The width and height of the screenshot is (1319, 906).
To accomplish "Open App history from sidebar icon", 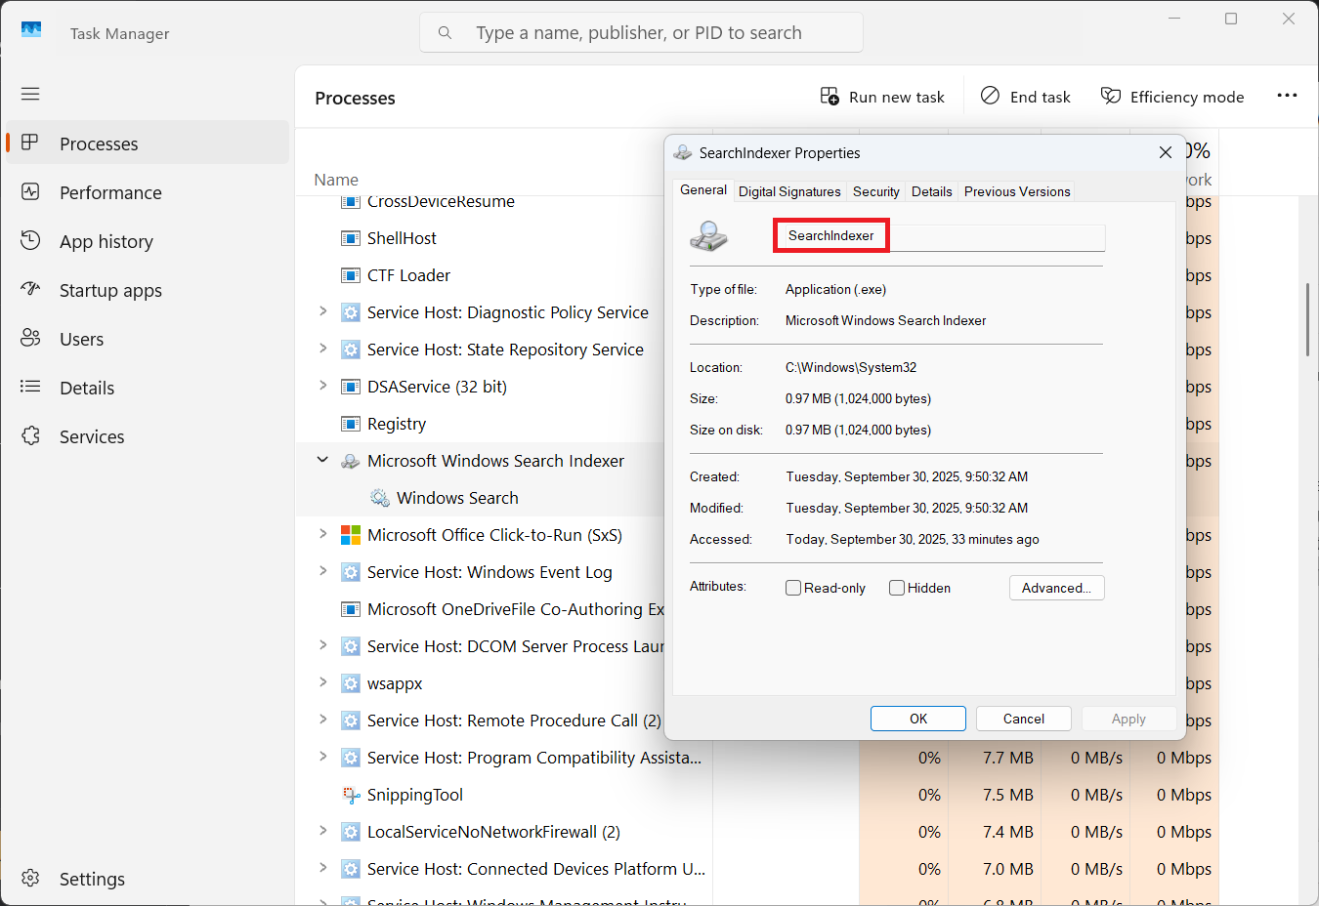I will [30, 241].
